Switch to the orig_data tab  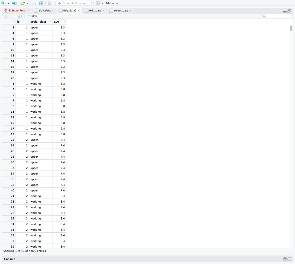pos(95,11)
